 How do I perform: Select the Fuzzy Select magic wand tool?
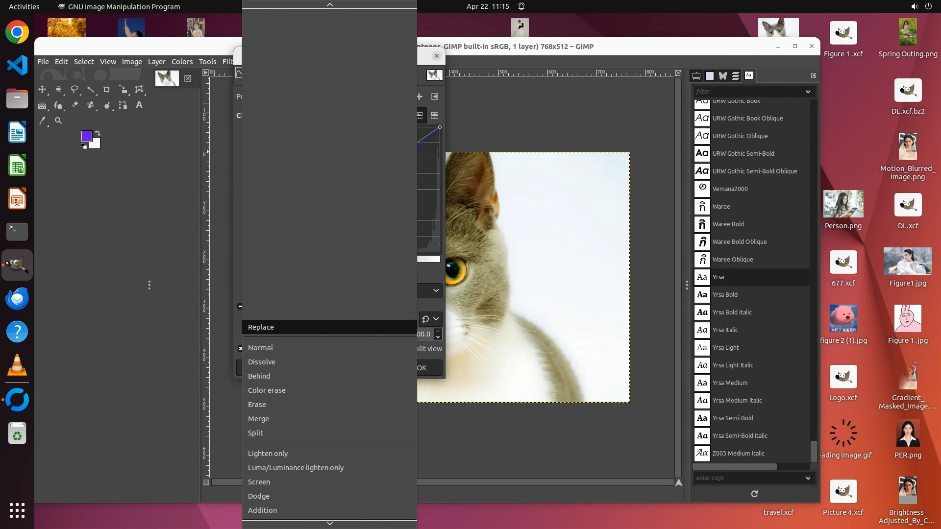tap(91, 90)
